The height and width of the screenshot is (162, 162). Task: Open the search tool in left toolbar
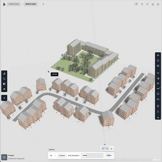[x=4, y=79]
